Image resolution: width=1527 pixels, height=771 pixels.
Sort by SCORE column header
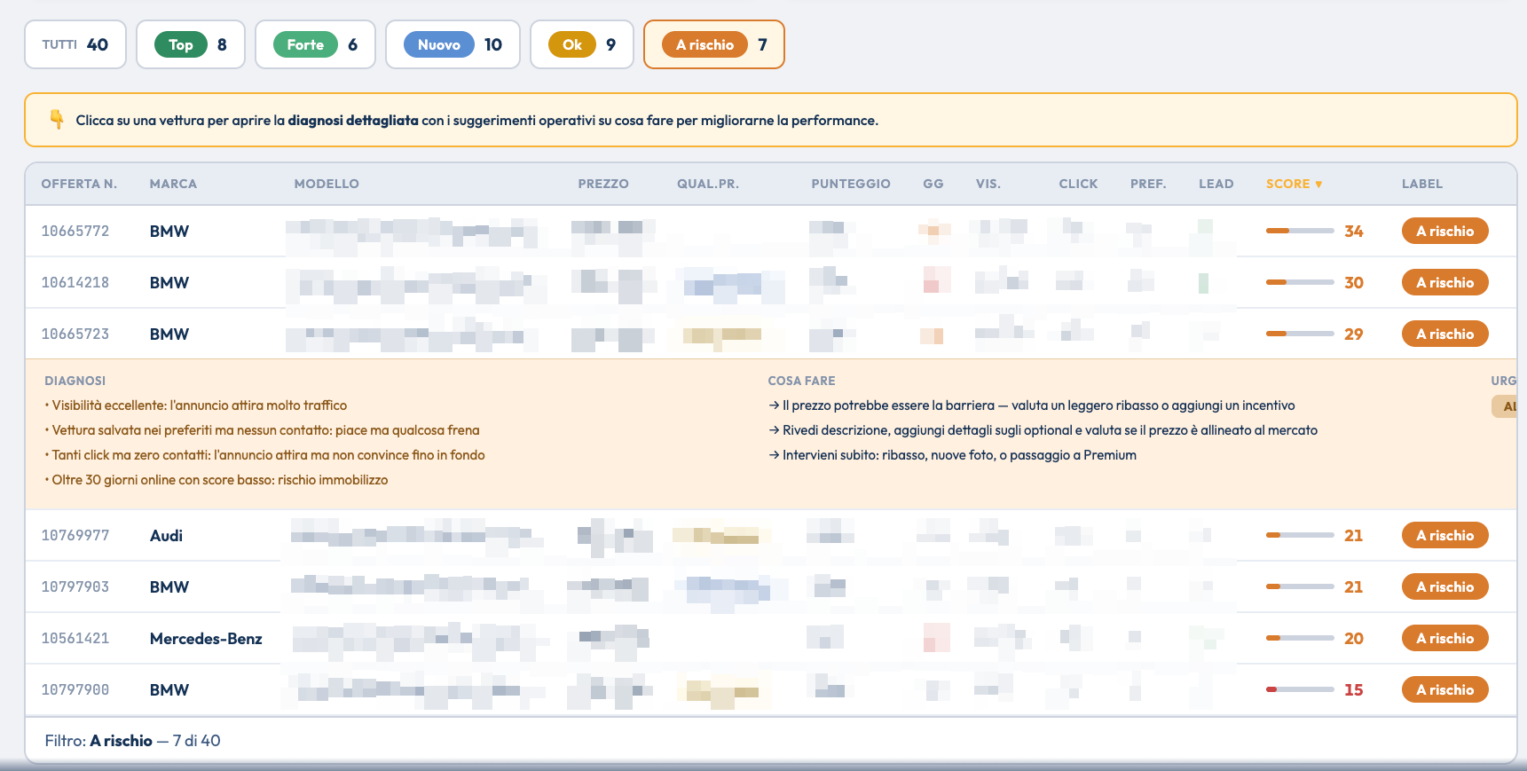pyautogui.click(x=1293, y=184)
